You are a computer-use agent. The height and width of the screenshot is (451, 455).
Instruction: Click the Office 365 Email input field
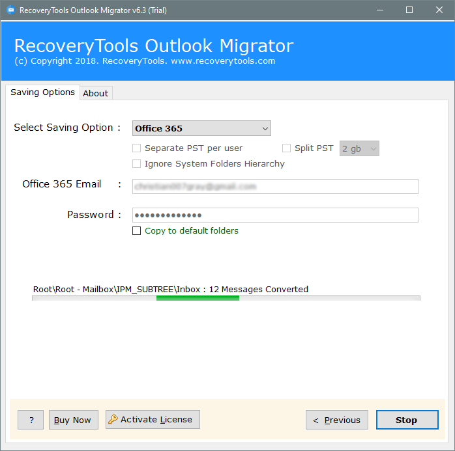click(275, 186)
